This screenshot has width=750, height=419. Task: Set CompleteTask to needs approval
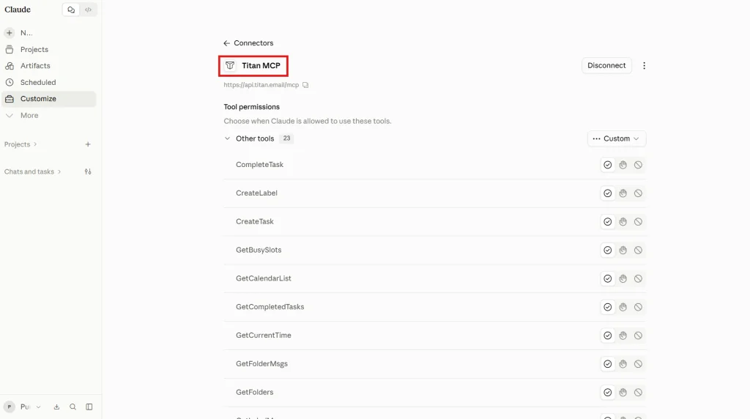(623, 165)
